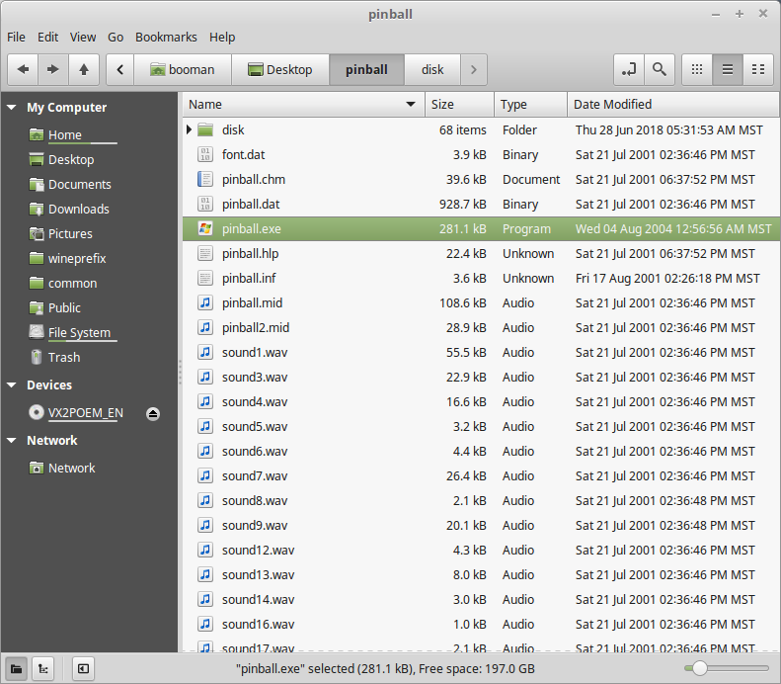Open file search with the magnifier icon
Screen dimensions: 781x684
[660, 69]
